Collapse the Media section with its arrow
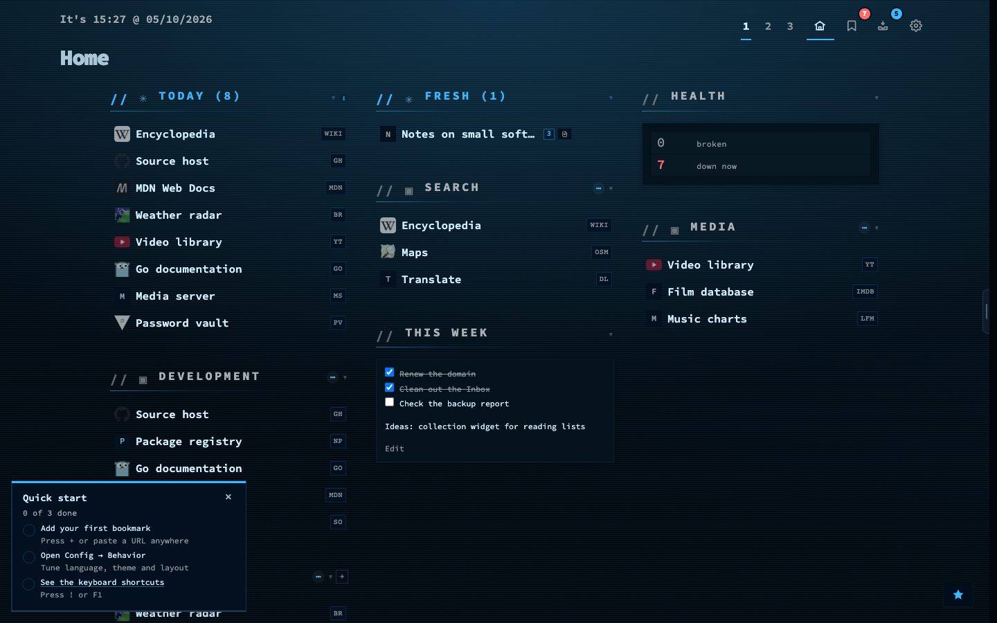Viewport: 997px width, 623px height. click(877, 228)
